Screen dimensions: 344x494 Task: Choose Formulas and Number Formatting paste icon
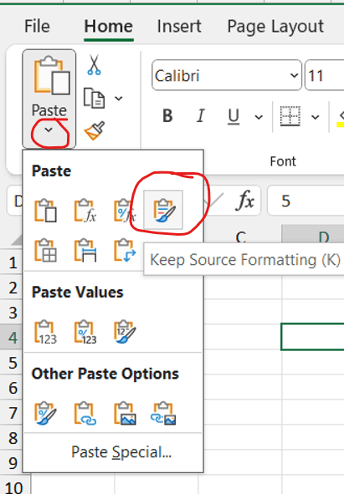125,210
